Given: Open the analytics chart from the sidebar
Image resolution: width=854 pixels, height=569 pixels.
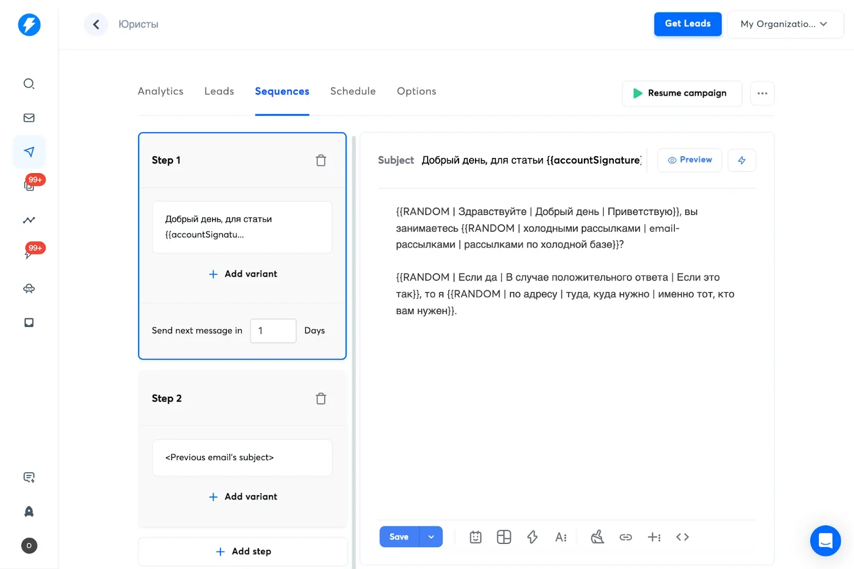Looking at the screenshot, I should tap(29, 220).
